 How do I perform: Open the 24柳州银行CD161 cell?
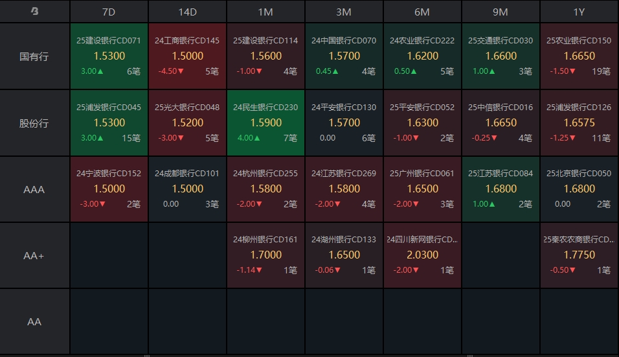point(265,255)
